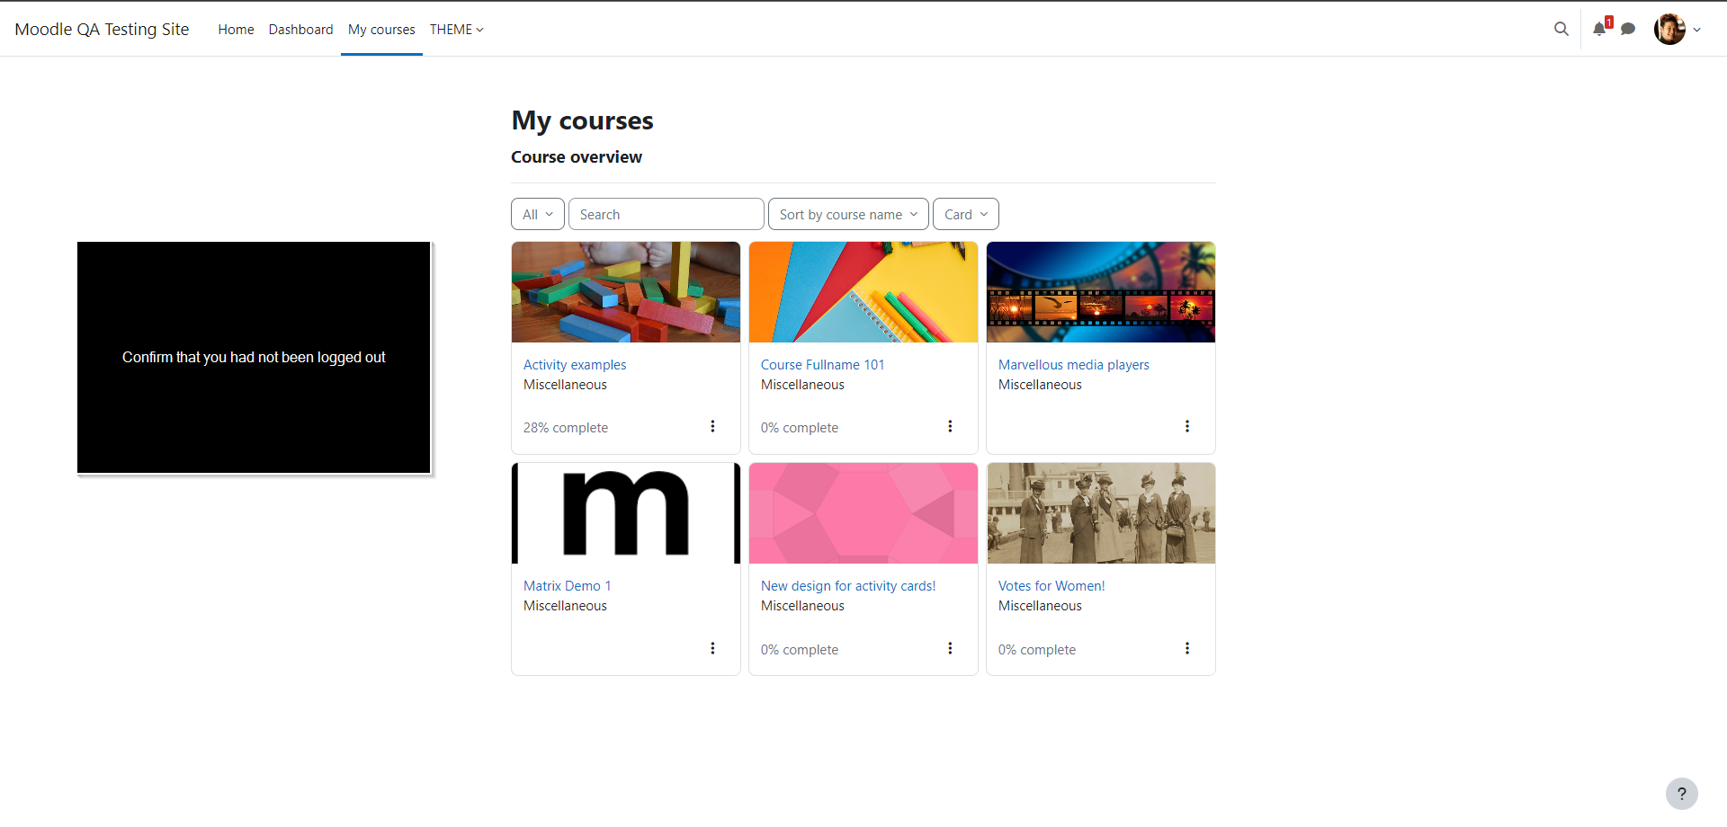Open actions menu for Marvellous media players card
This screenshot has height=827, width=1727.
[1187, 426]
